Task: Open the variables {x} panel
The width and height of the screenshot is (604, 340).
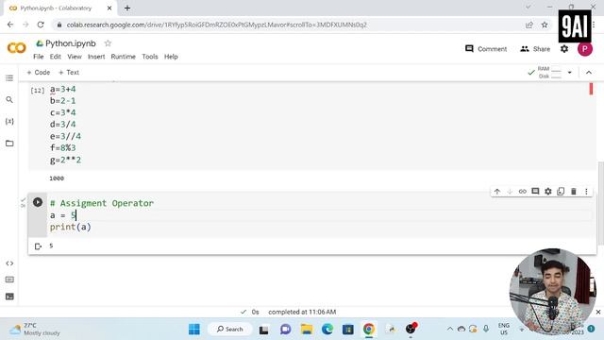Action: tap(9, 122)
